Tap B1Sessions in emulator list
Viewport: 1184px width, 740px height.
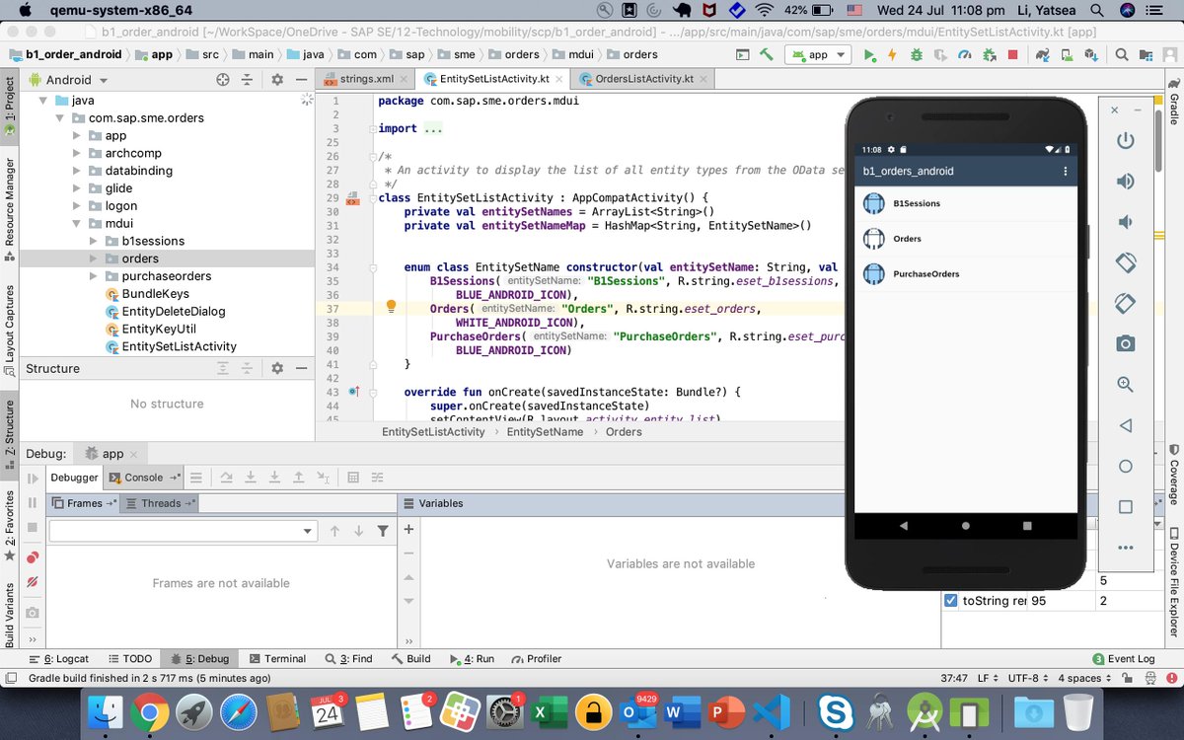pos(965,204)
